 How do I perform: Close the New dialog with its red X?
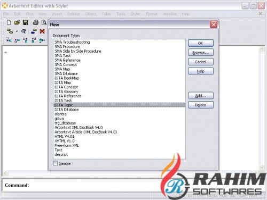(214, 24)
